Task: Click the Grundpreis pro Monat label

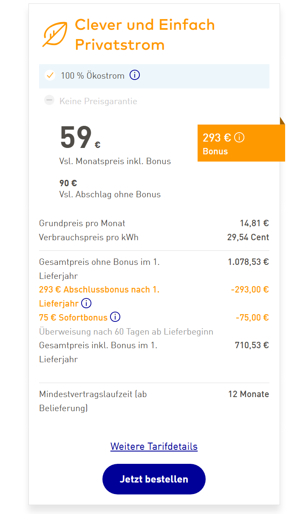Action: click(82, 223)
